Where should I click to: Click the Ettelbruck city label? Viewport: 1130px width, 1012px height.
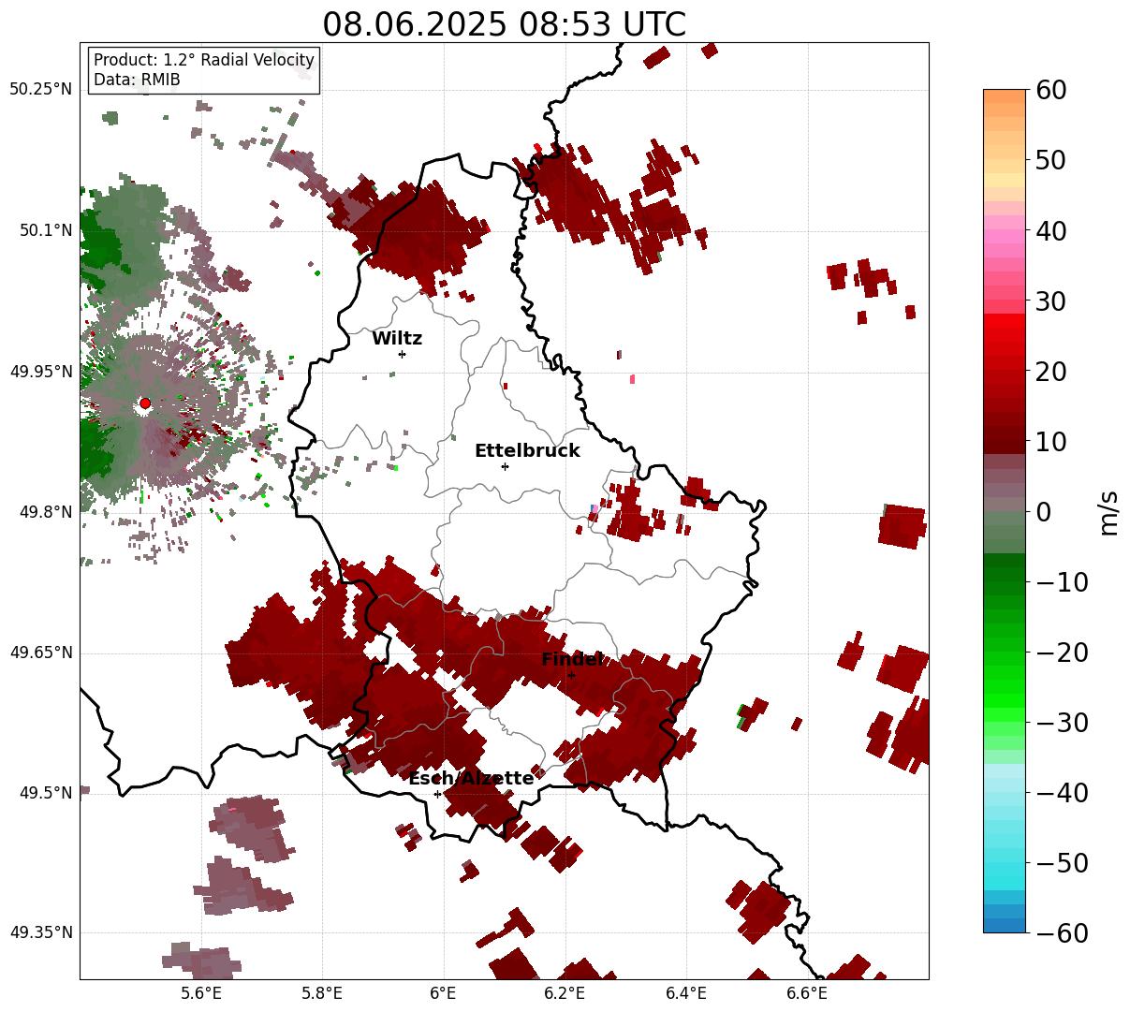click(527, 451)
